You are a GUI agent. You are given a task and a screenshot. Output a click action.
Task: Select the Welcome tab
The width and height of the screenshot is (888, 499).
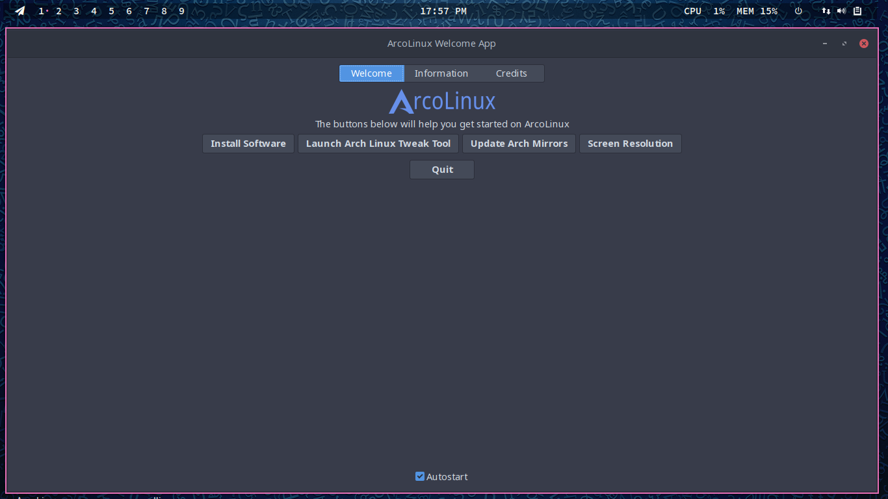pyautogui.click(x=371, y=73)
